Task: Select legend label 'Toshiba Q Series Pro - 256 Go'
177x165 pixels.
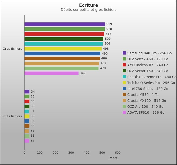Action: [x=151, y=83]
